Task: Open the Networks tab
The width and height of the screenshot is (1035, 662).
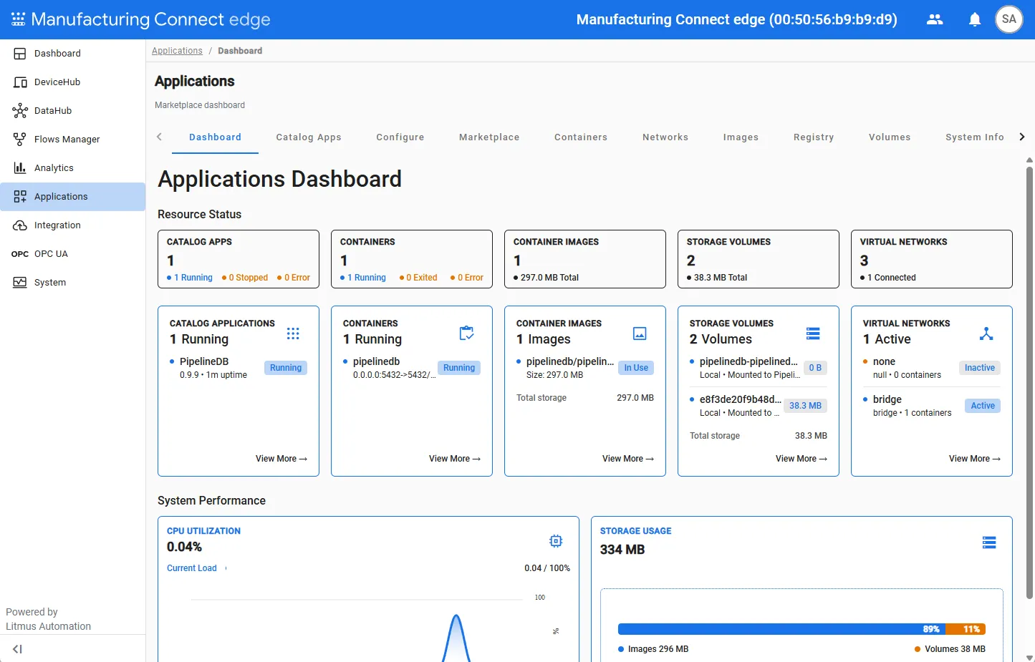Action: coord(665,137)
